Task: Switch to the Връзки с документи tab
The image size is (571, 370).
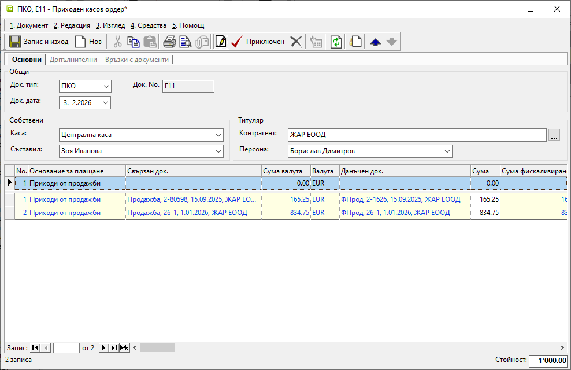Action: point(136,60)
